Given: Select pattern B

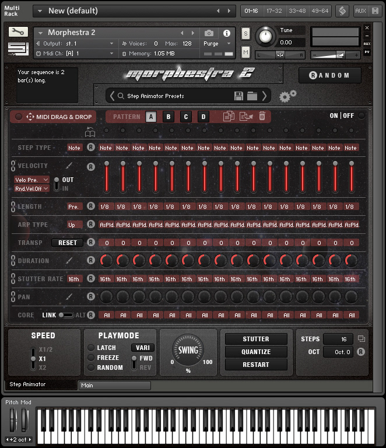Looking at the screenshot, I should pos(169,117).
